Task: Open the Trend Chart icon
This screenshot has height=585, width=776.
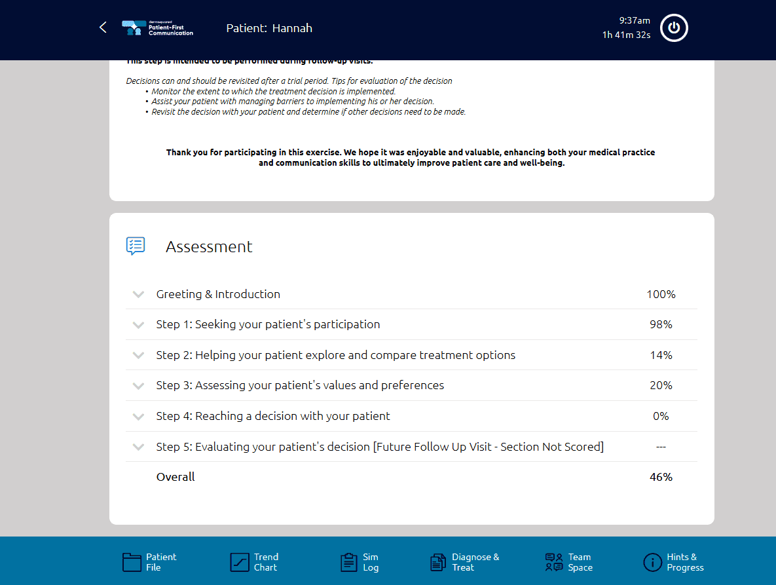Action: [x=240, y=562]
